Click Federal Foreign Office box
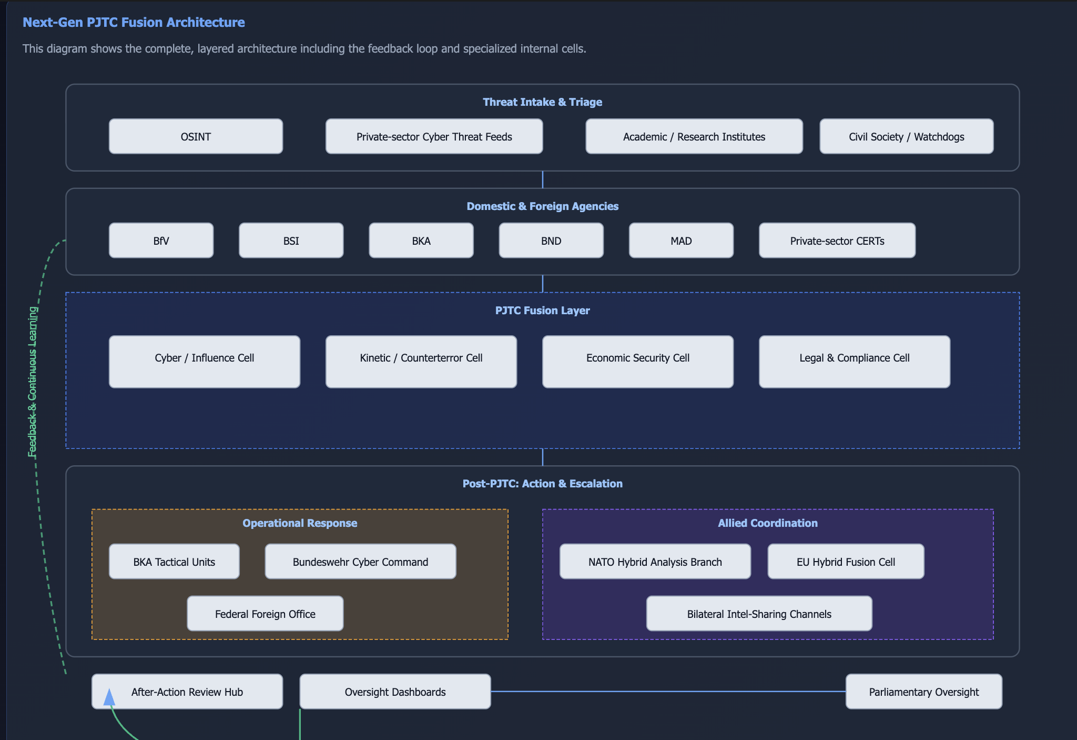 pos(265,614)
